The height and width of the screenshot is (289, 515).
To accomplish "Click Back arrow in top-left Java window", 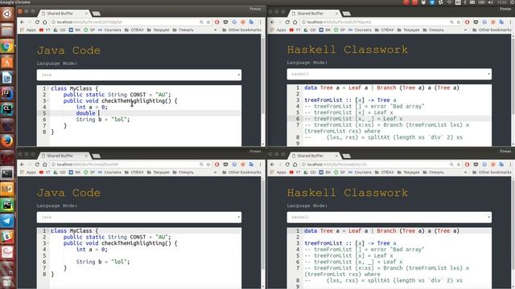I will point(22,22).
